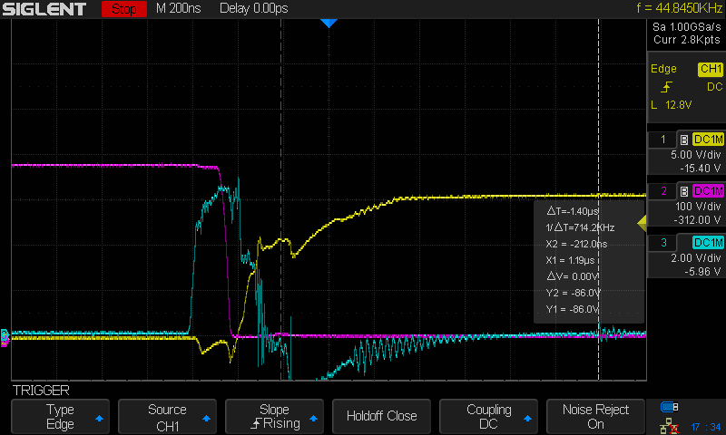Open the trigger Type Edge menu

pyautogui.click(x=60, y=417)
